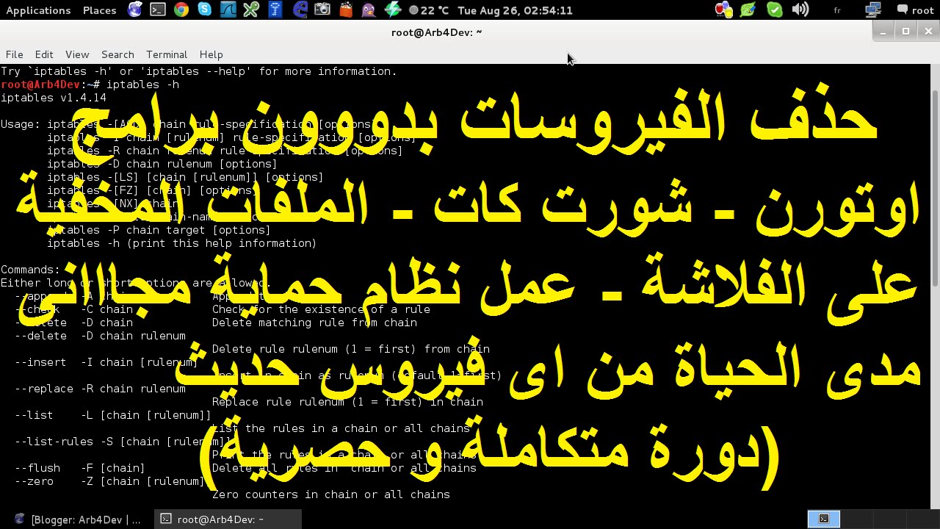Click the green Skype status tray icon
The image size is (940, 529).
tap(774, 10)
